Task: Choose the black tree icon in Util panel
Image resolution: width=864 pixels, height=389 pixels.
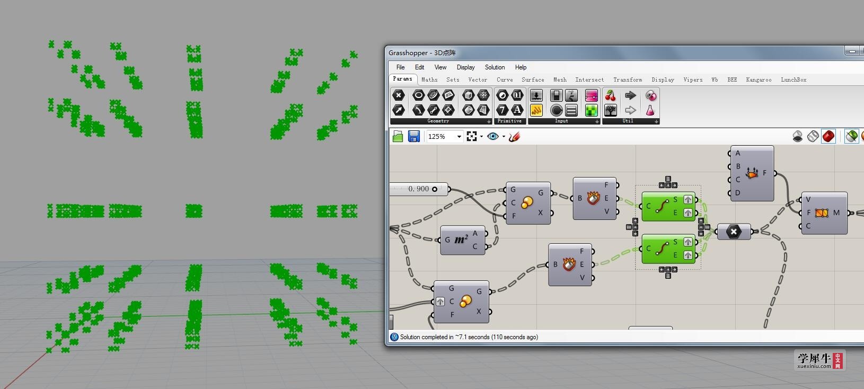Action: 611,110
